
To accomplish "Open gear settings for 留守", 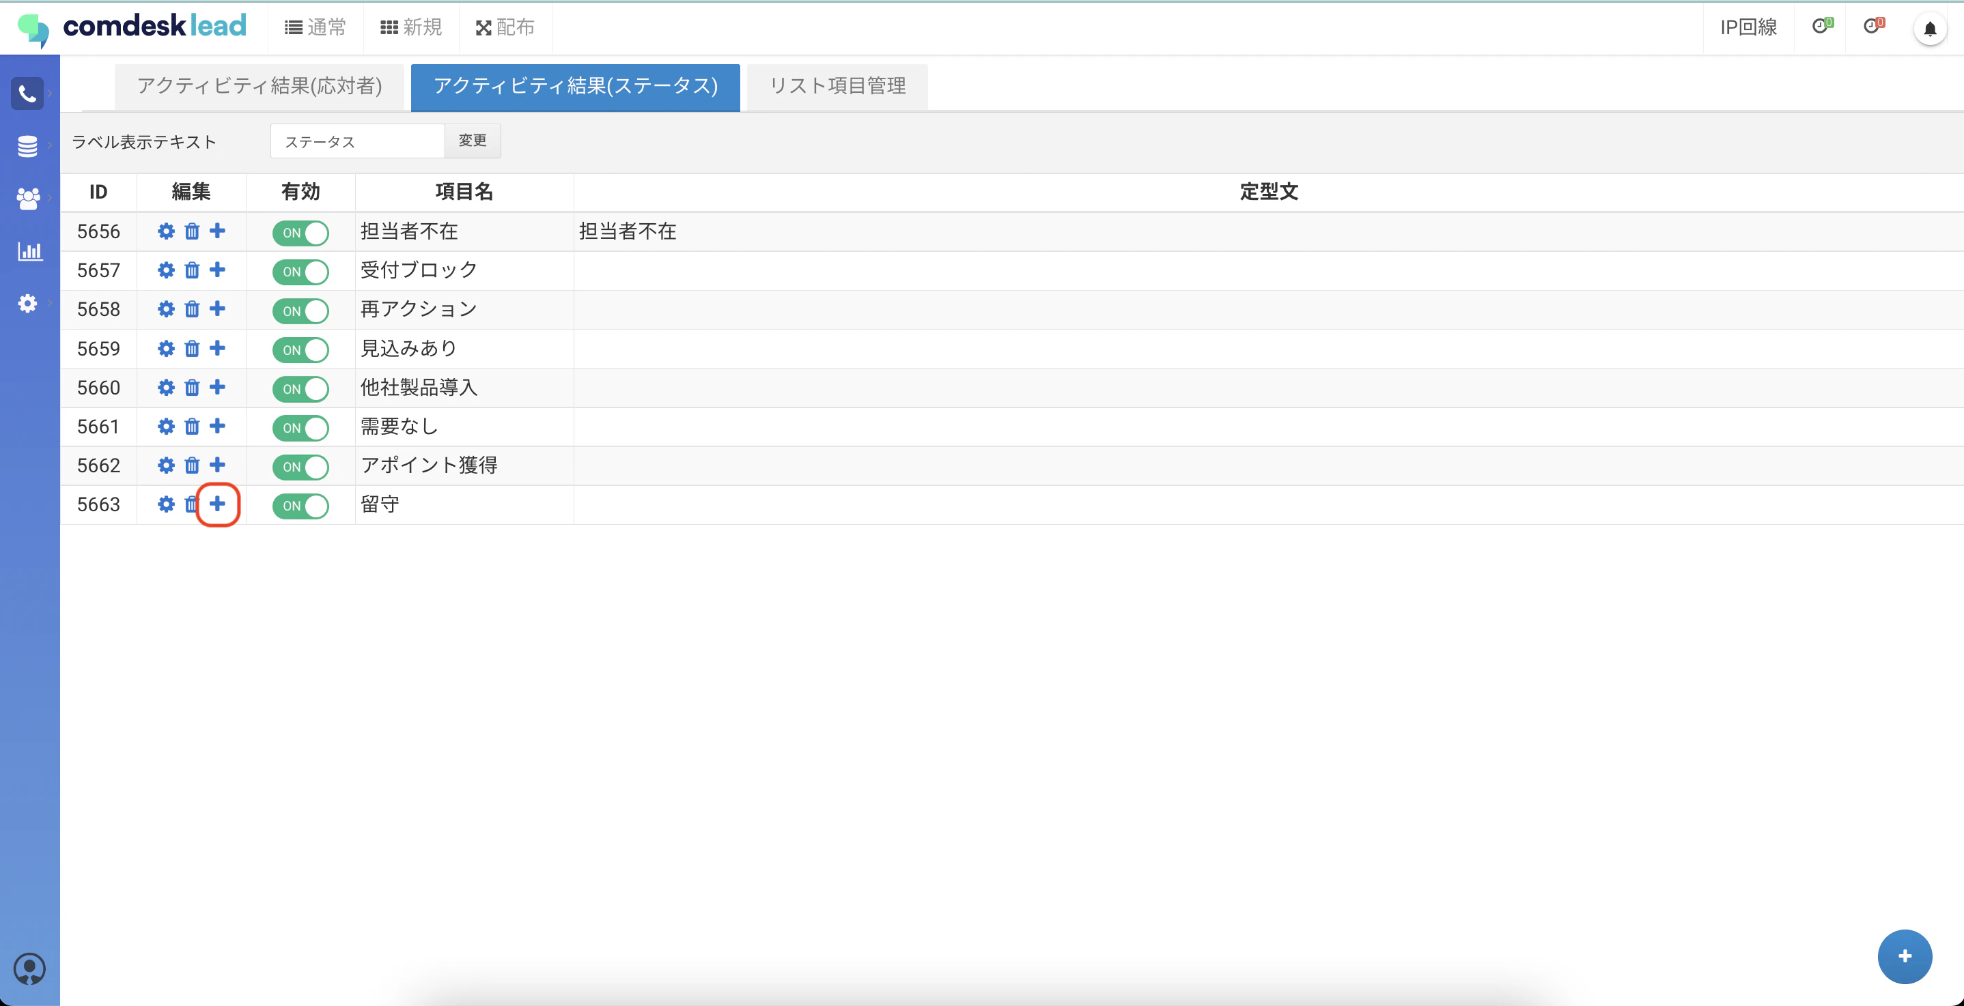I will point(166,504).
